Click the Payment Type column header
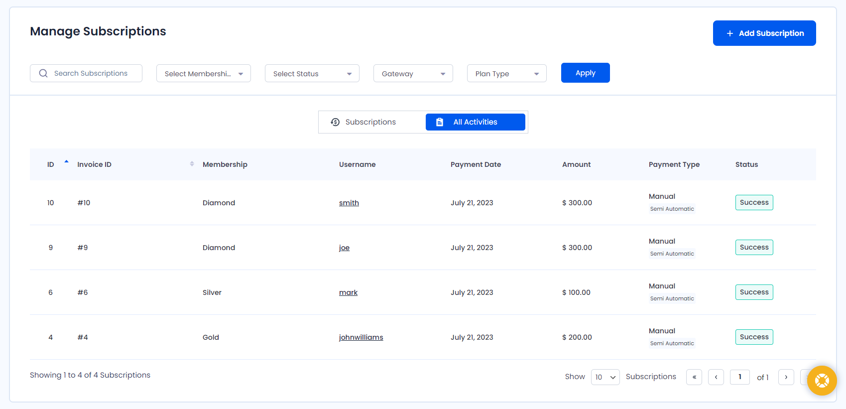 (x=674, y=164)
